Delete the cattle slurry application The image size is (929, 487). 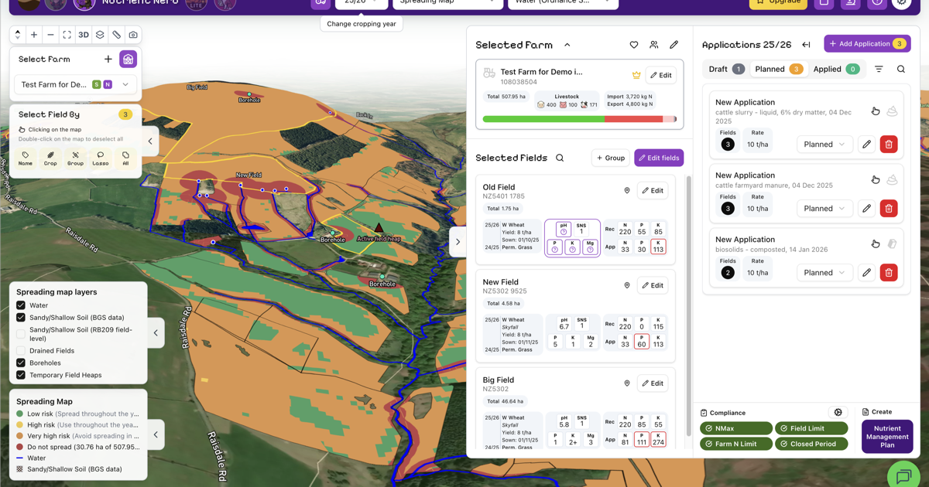pos(889,145)
